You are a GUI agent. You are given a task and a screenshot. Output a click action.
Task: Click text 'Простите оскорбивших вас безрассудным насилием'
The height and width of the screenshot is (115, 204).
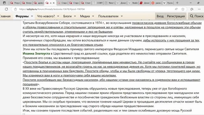click(x=60, y=80)
